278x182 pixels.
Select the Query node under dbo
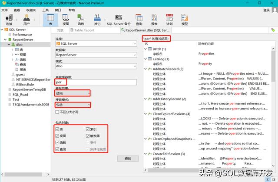click(x=23, y=65)
